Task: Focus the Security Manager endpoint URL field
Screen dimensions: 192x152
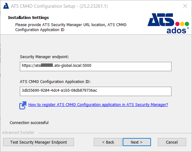Action: [x=95, y=67]
